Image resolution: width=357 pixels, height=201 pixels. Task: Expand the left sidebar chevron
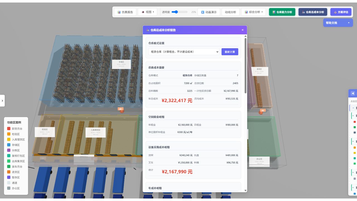pyautogui.click(x=2, y=101)
